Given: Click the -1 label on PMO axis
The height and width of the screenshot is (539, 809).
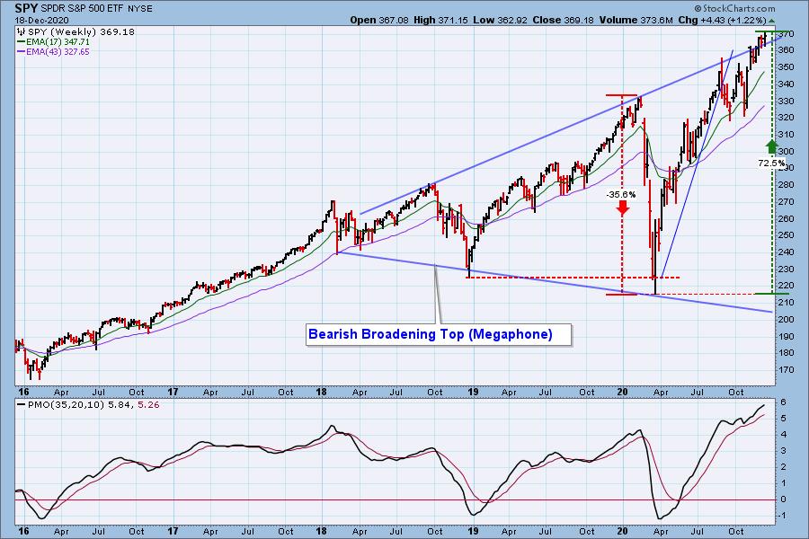Looking at the screenshot, I should coord(782,516).
